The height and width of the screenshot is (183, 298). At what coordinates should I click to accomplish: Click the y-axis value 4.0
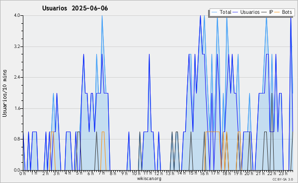(x=17, y=15)
